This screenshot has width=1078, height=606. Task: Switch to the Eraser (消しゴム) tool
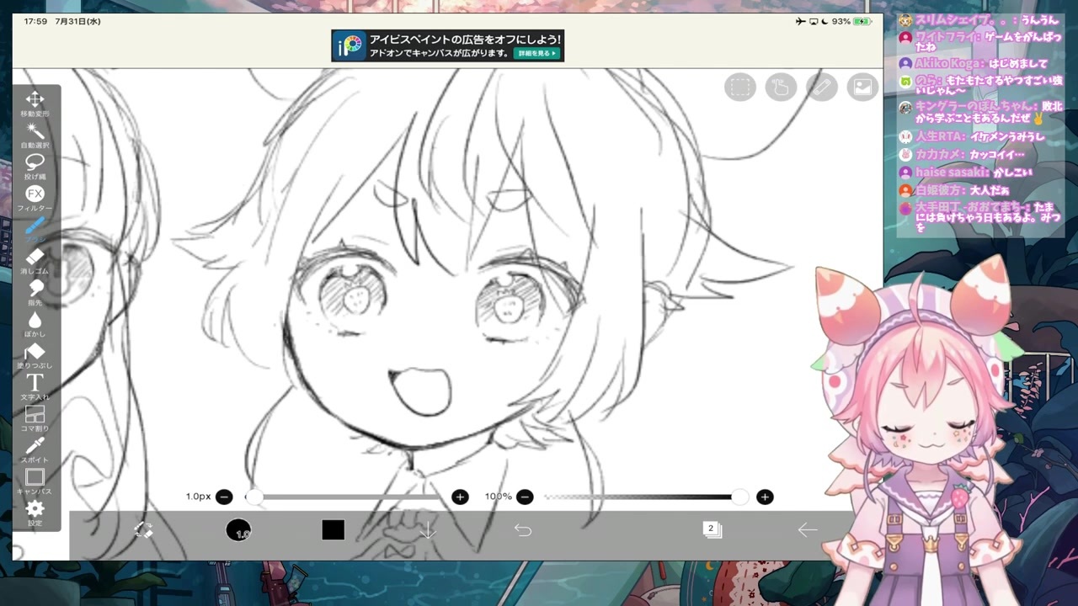click(x=35, y=261)
